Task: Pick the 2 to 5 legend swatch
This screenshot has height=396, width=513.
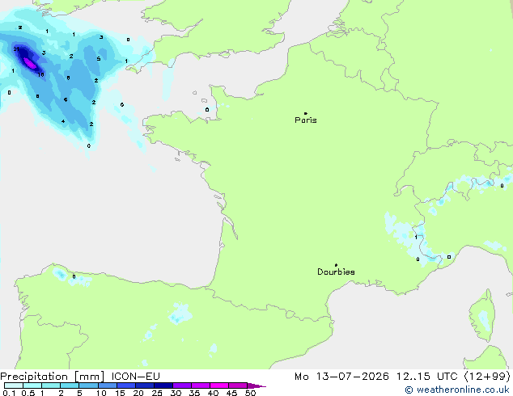Action: (70, 385)
